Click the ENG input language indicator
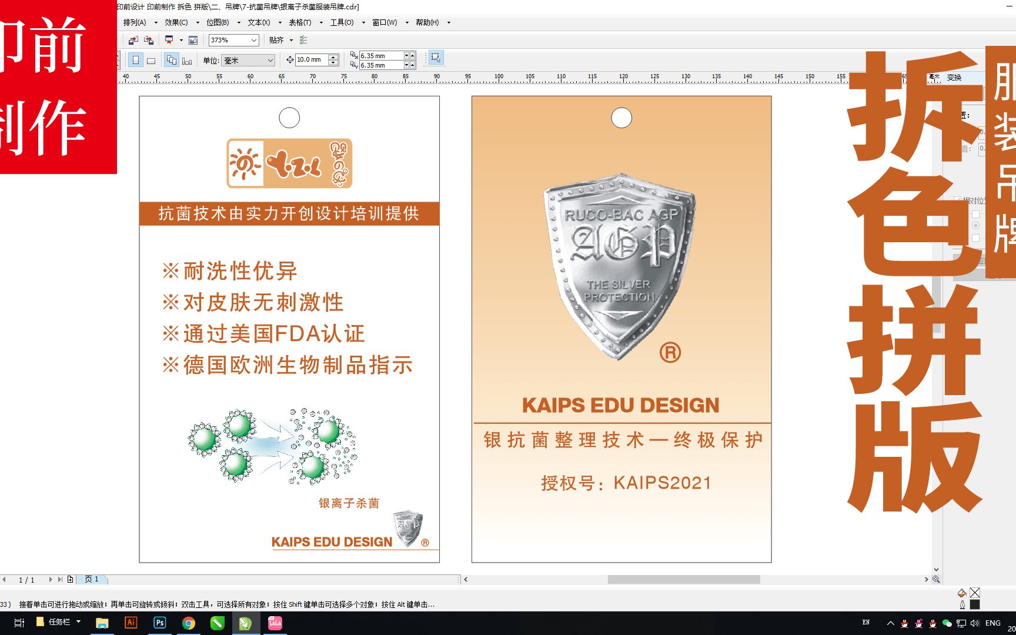 [993, 623]
